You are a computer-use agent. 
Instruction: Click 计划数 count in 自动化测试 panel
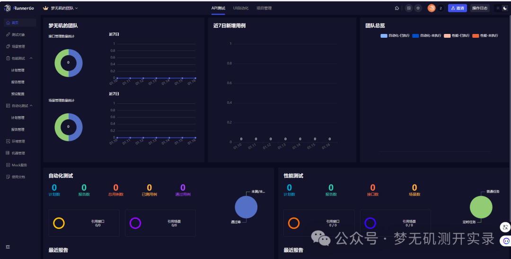54,190
